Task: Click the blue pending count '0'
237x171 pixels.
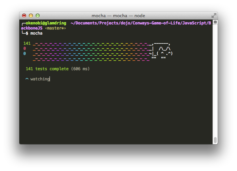Action: click(x=25, y=54)
